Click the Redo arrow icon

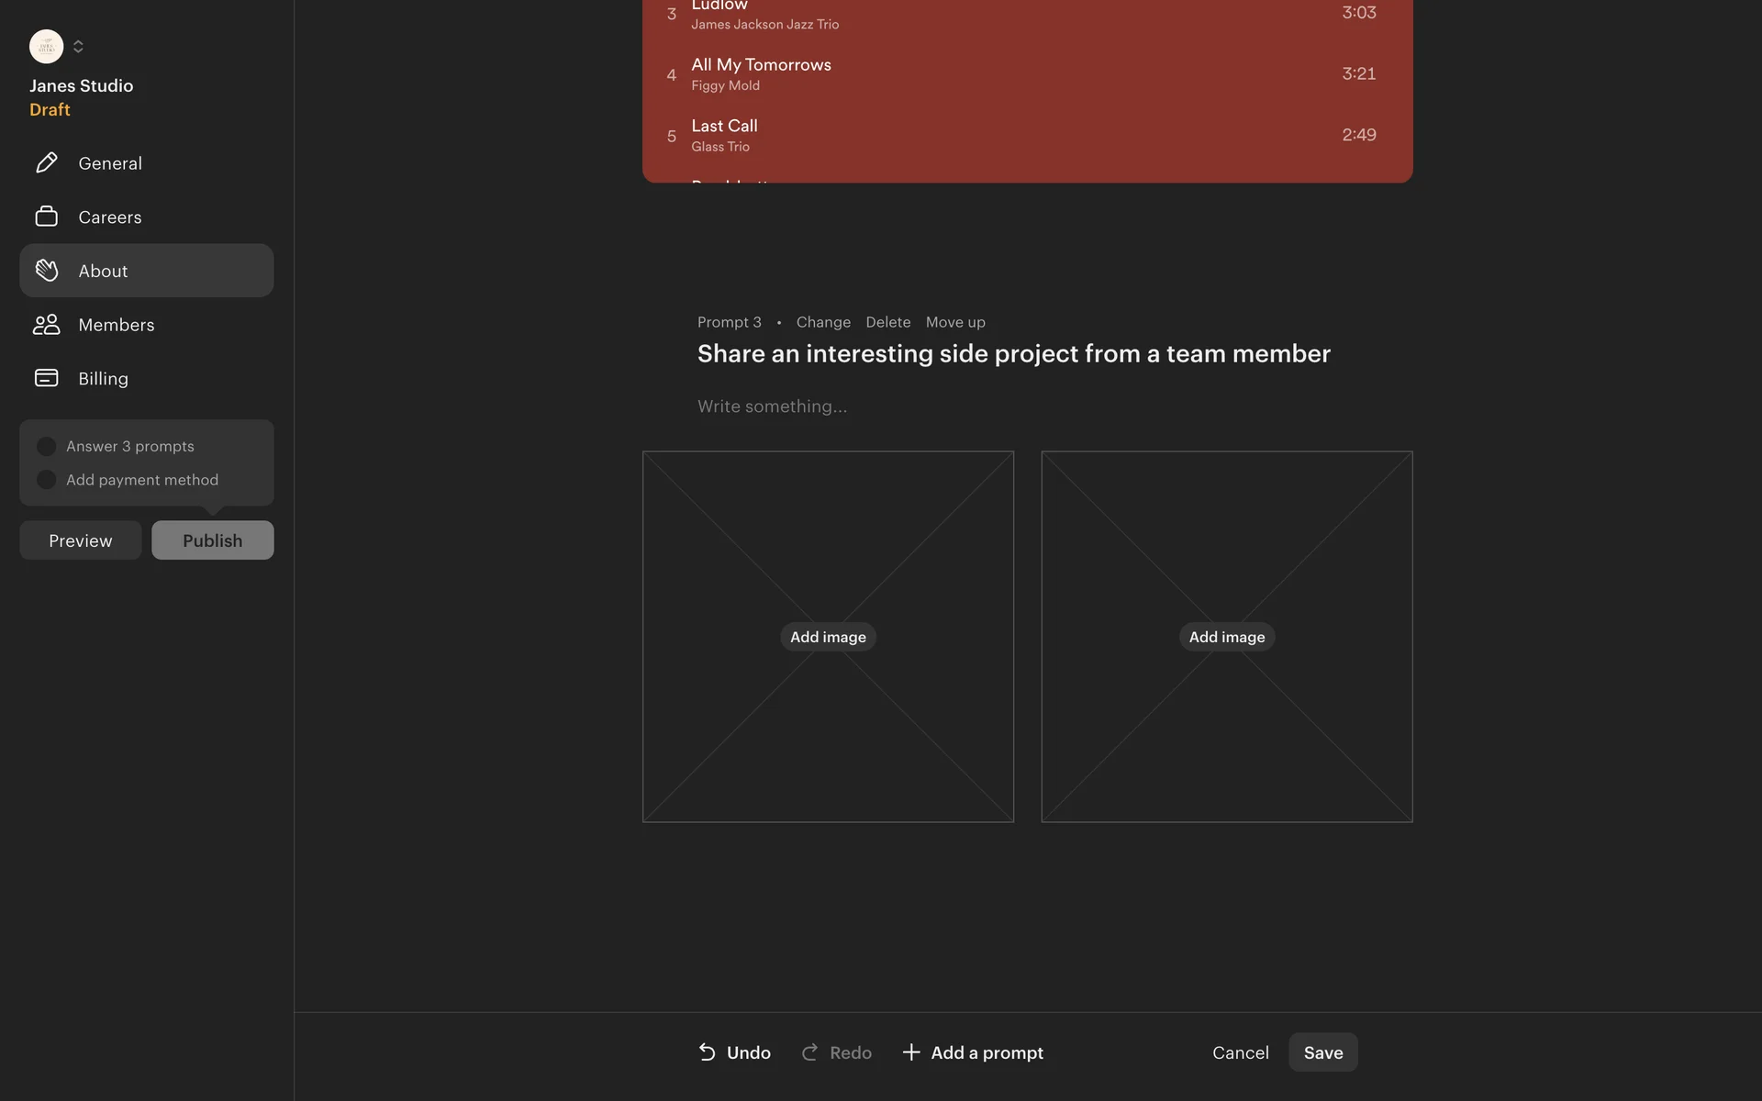[x=809, y=1052]
